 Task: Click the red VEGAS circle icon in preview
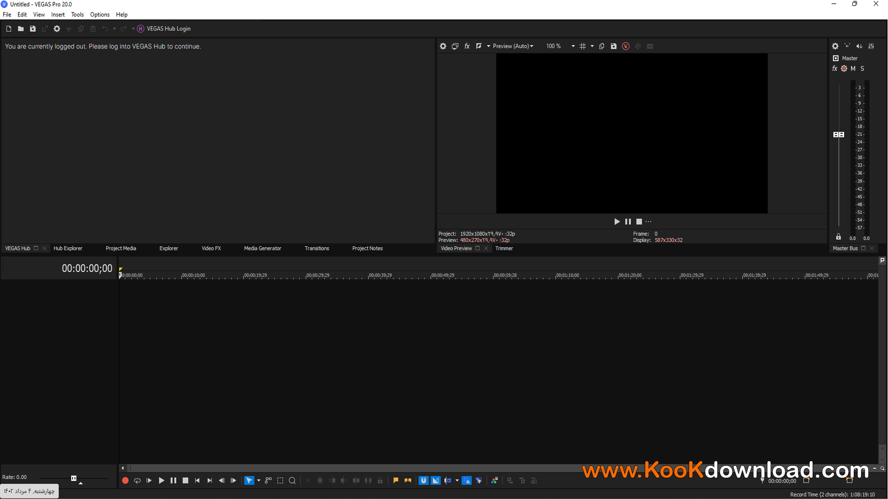(626, 46)
